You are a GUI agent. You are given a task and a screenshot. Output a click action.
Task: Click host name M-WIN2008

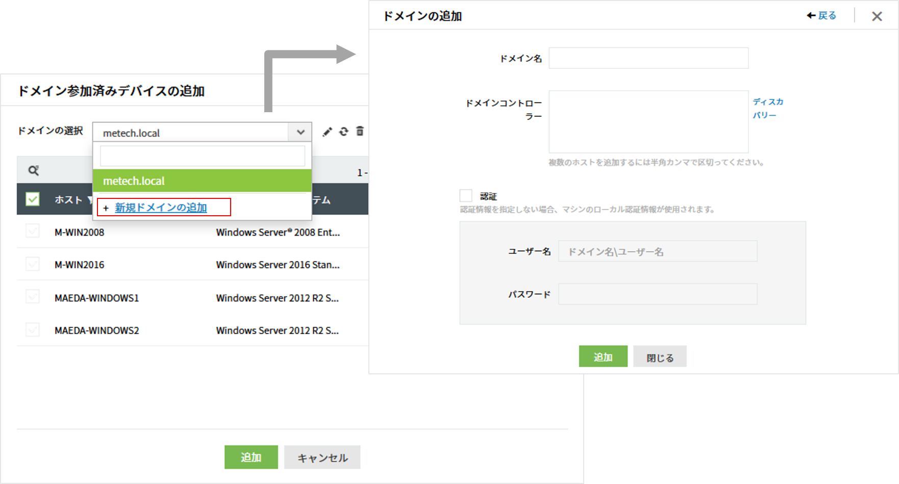coord(80,233)
